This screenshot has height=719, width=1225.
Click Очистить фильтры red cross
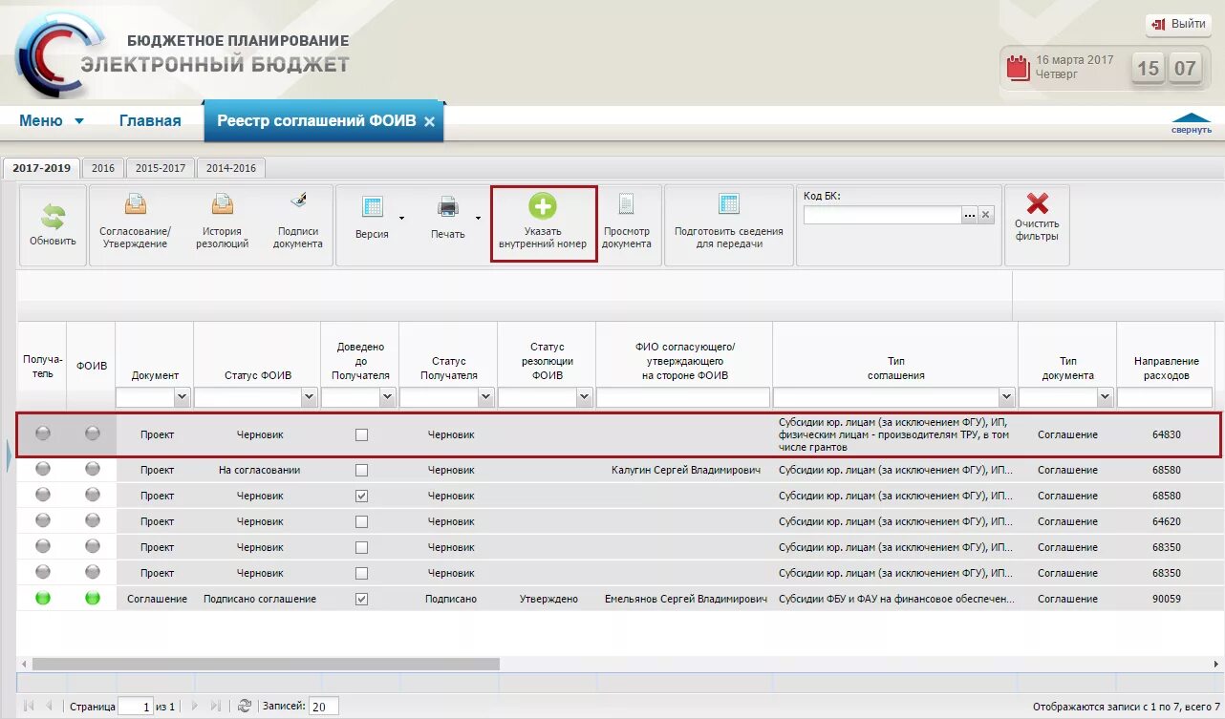point(1037,203)
